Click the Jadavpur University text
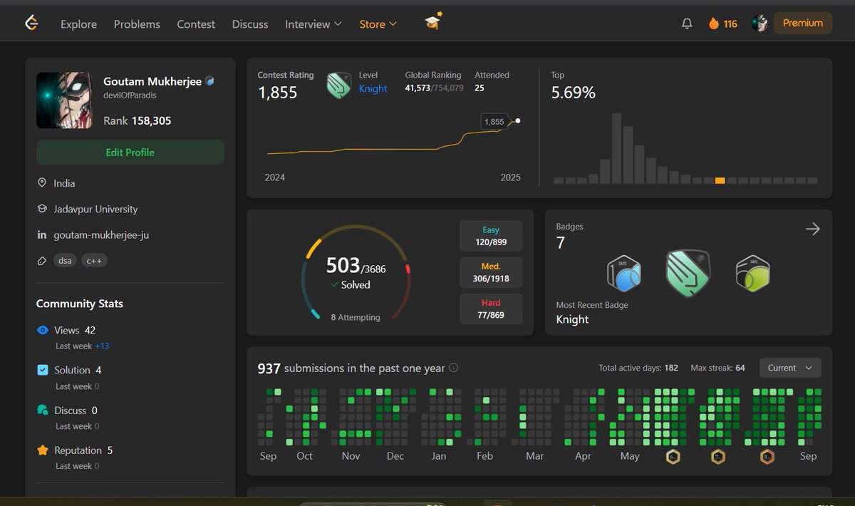Viewport: 855px width, 506px height. pyautogui.click(x=95, y=209)
